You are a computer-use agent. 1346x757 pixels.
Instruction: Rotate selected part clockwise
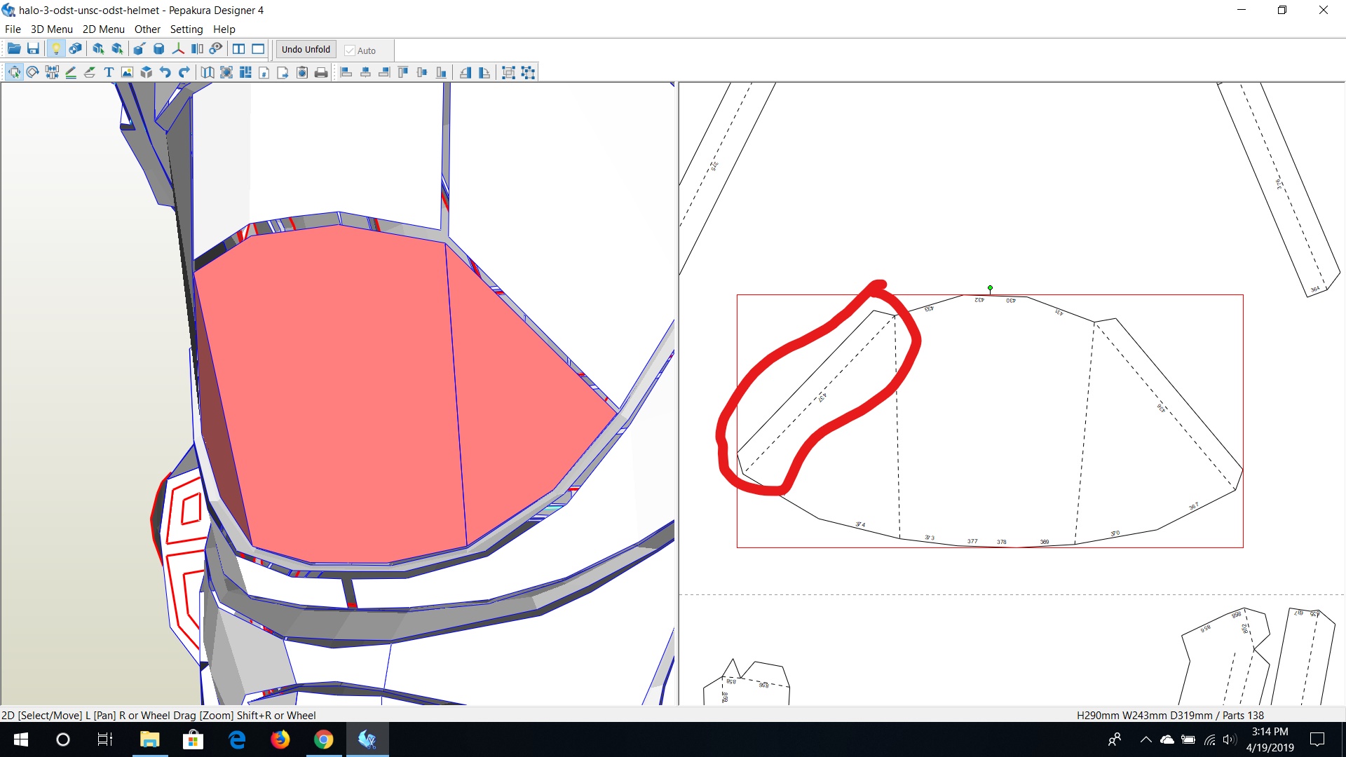(484, 72)
